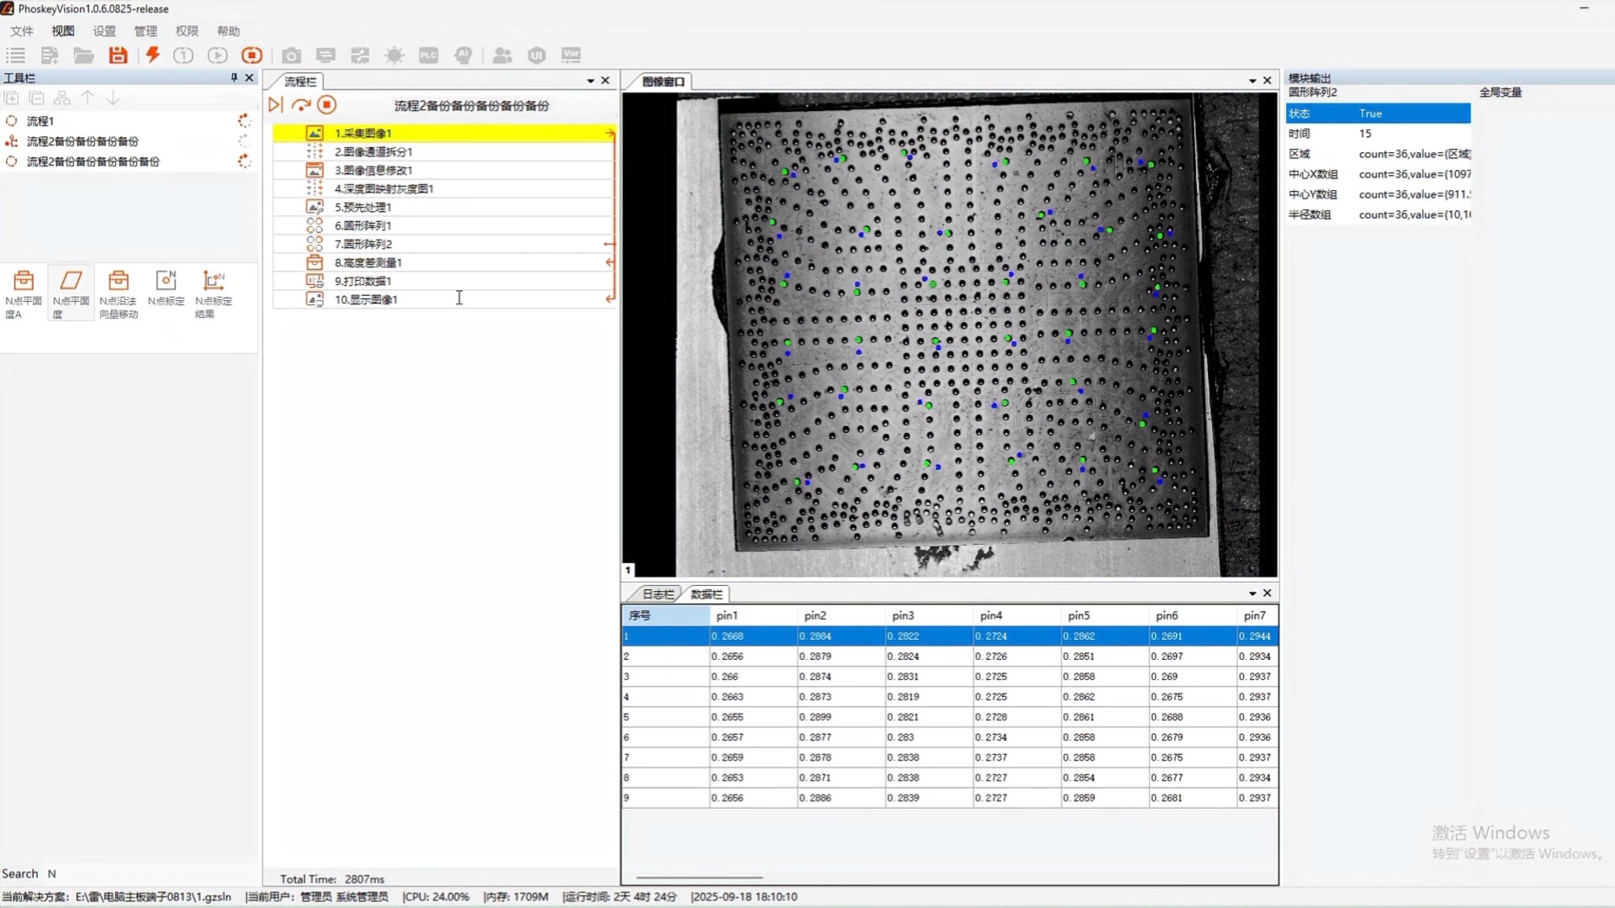Toggle the enable spinner for 流程1
This screenshot has width=1615, height=908.
click(x=244, y=121)
